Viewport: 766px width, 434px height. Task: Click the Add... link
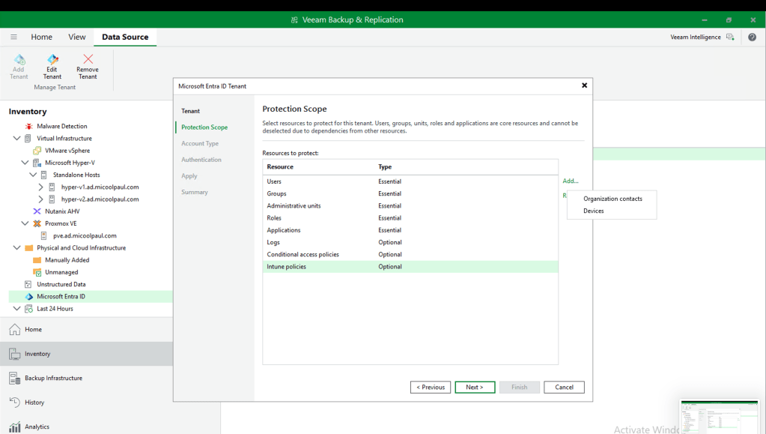click(570, 181)
